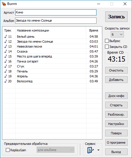This screenshot has height=158, width=132.
Task: Quit with the Выход button
Action: click(x=116, y=152)
